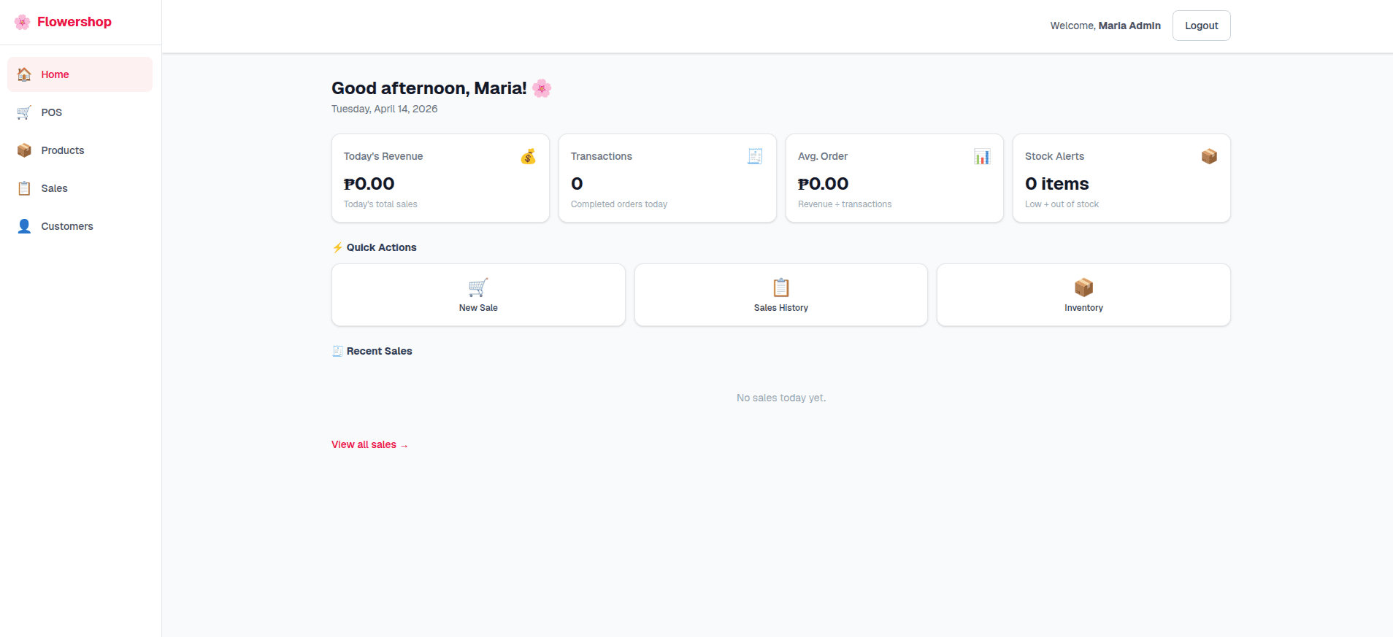
Task: Click the Logout button
Action: coord(1201,26)
